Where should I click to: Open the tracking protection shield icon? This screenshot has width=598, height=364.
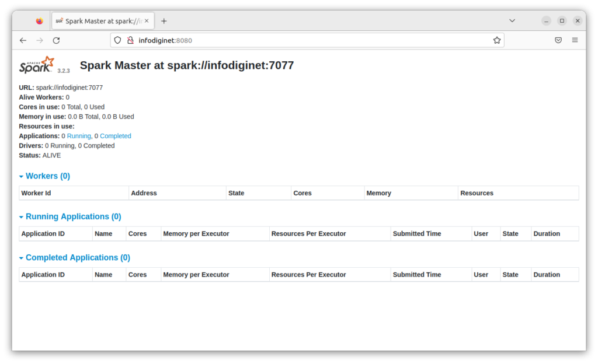tap(117, 40)
